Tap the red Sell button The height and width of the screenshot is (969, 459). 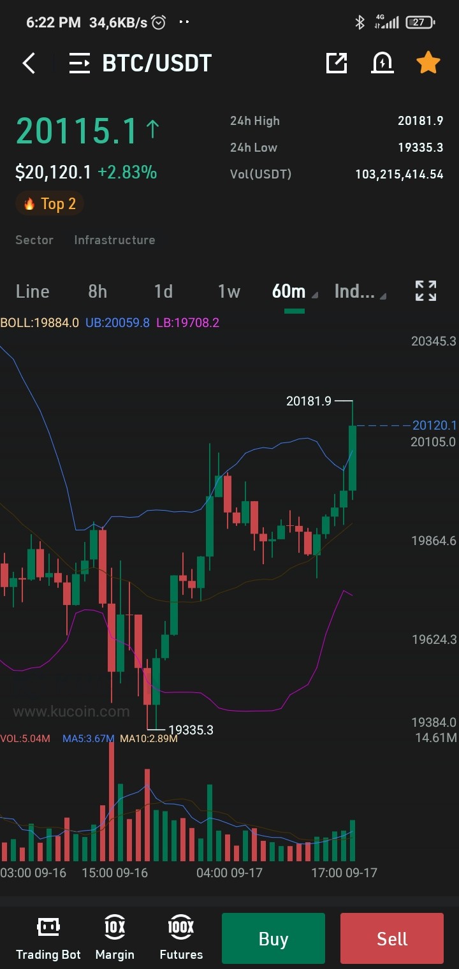pos(392,938)
